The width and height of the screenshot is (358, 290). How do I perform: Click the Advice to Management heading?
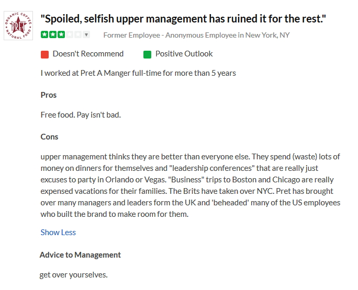80,255
